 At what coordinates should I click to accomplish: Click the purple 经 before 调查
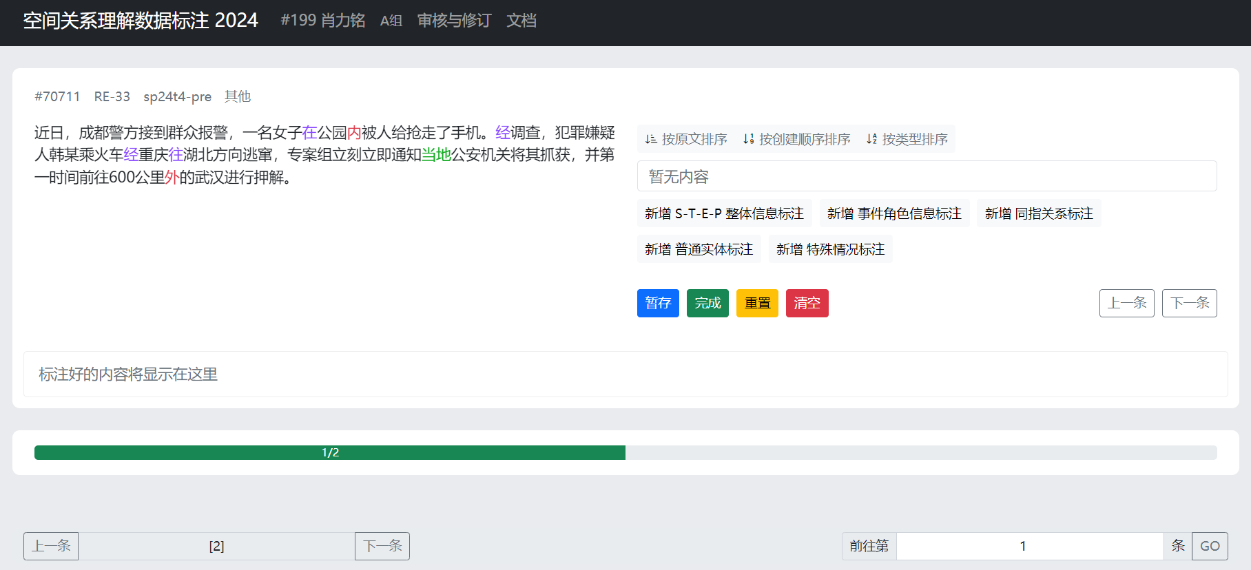(503, 132)
